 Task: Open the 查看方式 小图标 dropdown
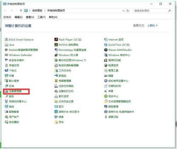(x=152, y=25)
